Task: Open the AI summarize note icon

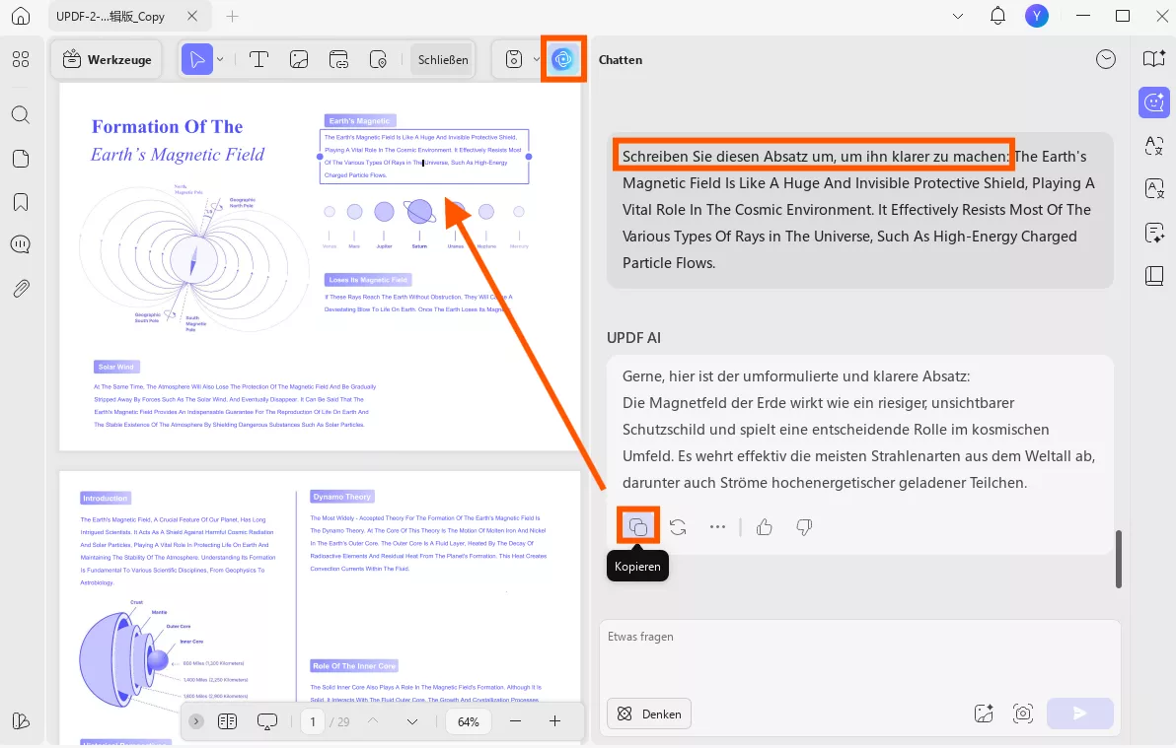Action: [x=1153, y=233]
